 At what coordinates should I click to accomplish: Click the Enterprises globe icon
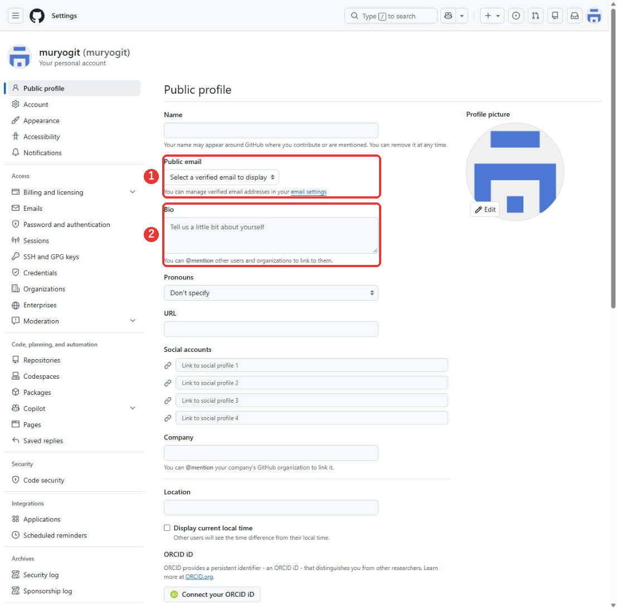[16, 305]
